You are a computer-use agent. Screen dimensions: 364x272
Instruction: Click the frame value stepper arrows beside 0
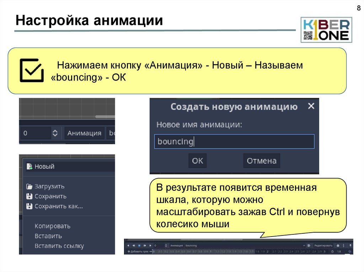(x=55, y=133)
